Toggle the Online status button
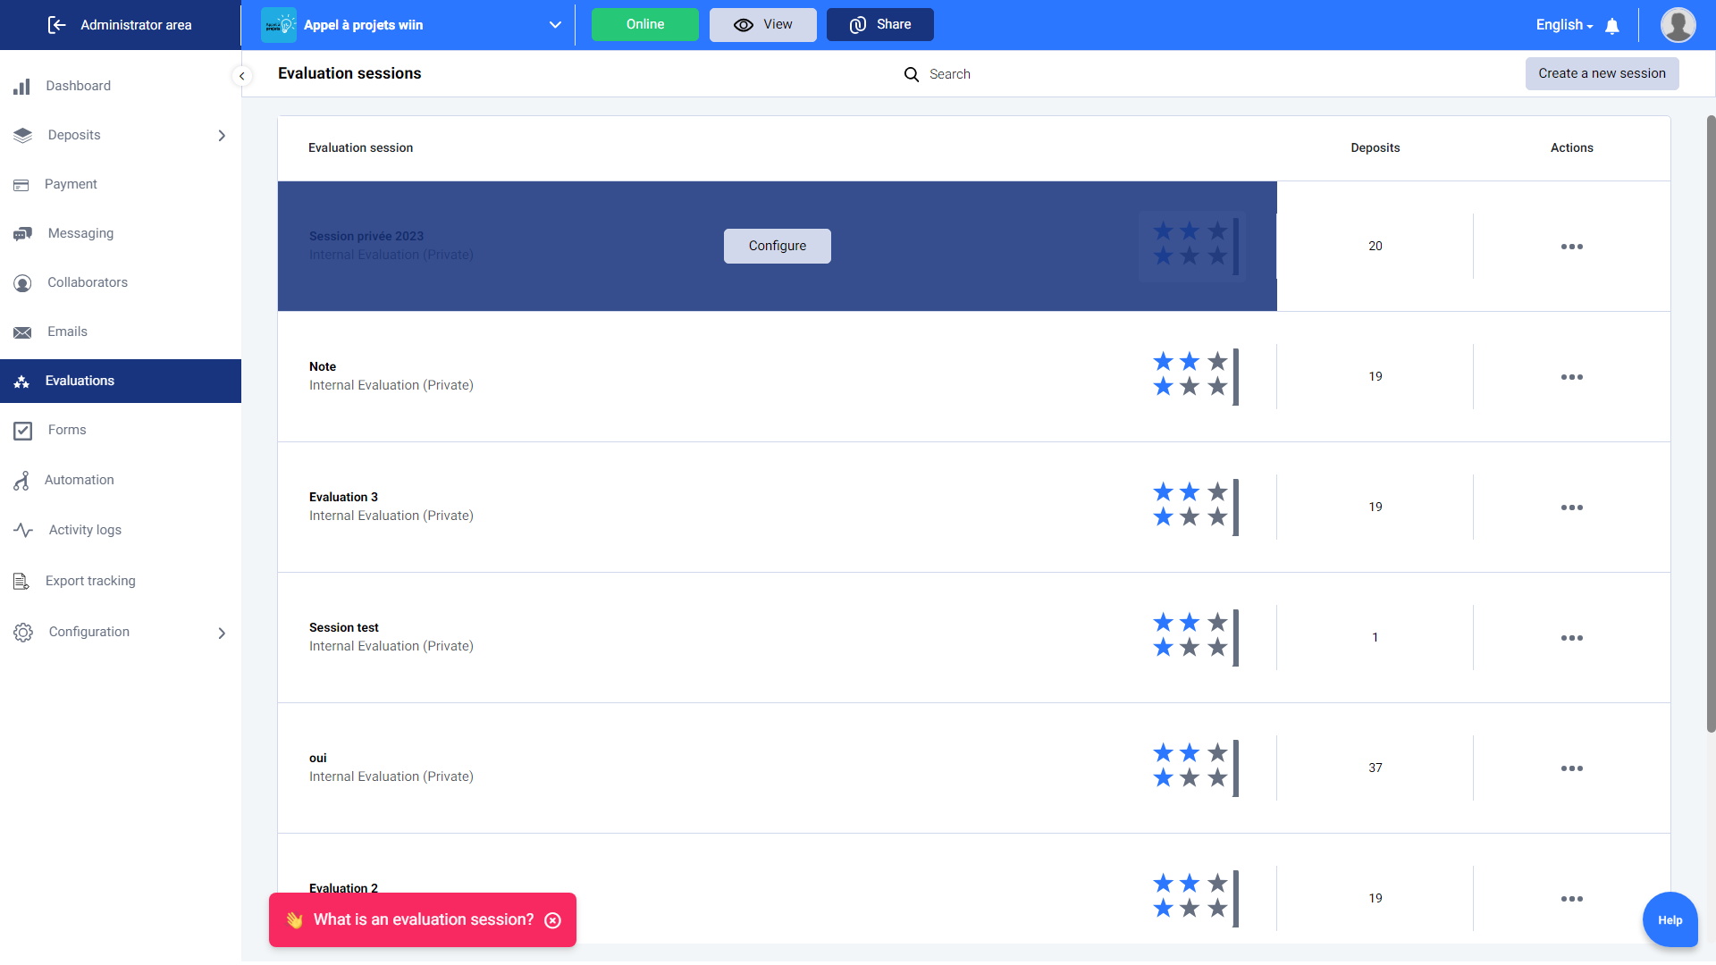The height and width of the screenshot is (965, 1716). (644, 25)
